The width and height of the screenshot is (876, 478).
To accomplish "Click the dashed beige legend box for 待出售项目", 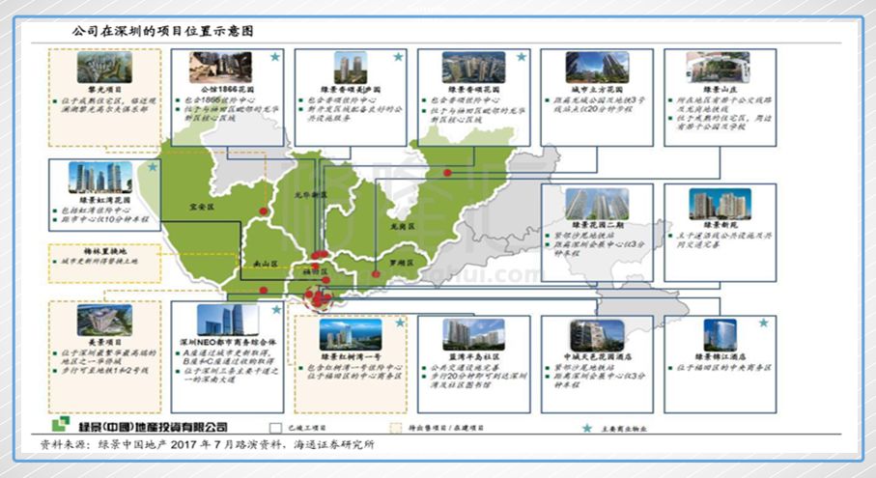I will [x=396, y=429].
